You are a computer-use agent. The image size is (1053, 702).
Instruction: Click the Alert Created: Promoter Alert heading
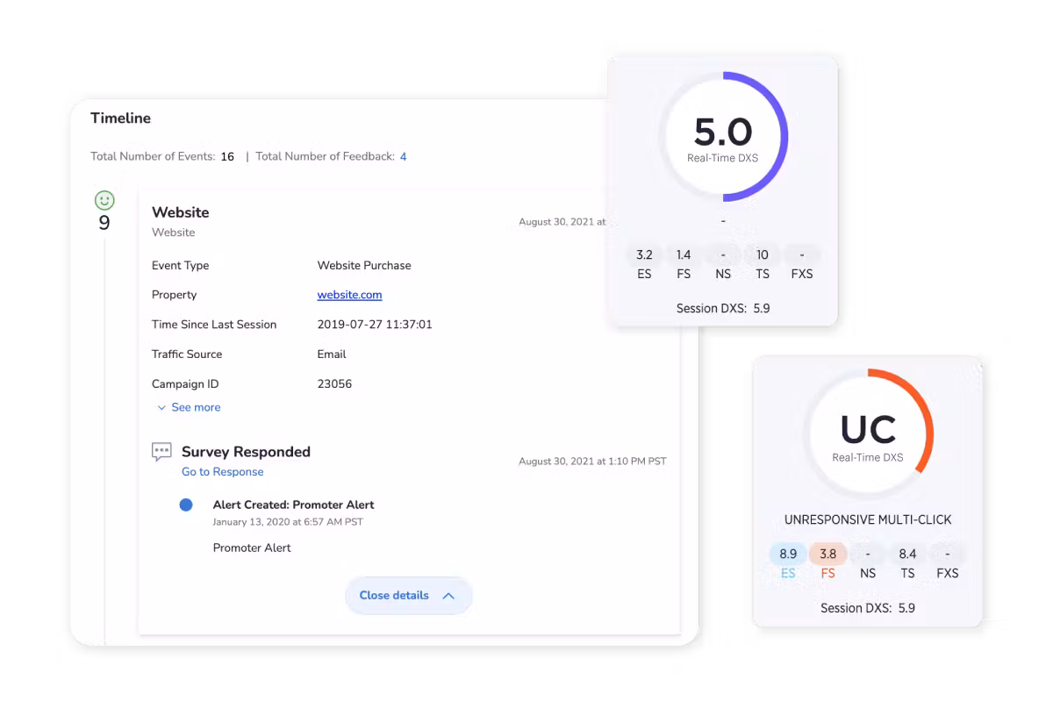[x=293, y=505]
